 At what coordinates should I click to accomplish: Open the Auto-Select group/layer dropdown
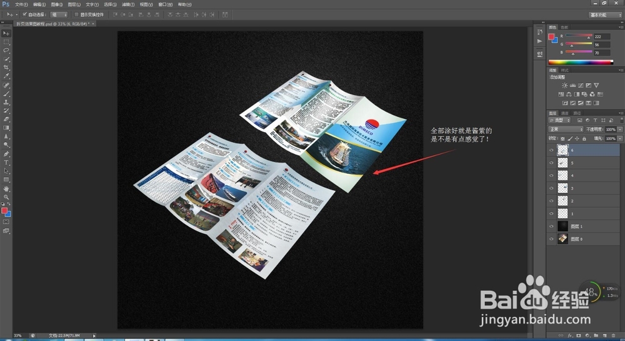(59, 14)
